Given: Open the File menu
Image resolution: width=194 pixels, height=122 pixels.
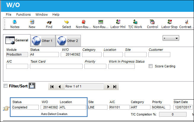Looking at the screenshot, I should click(9, 14).
